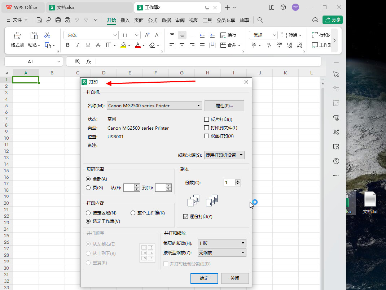
Task: Enable 反片打印(I) checkbox
Action: tap(207, 120)
